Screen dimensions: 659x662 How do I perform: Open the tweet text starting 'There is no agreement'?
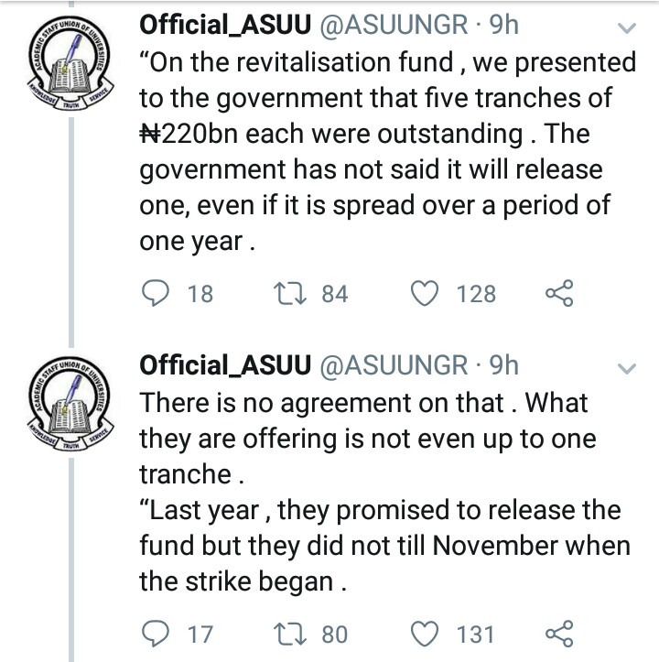pos(385,493)
